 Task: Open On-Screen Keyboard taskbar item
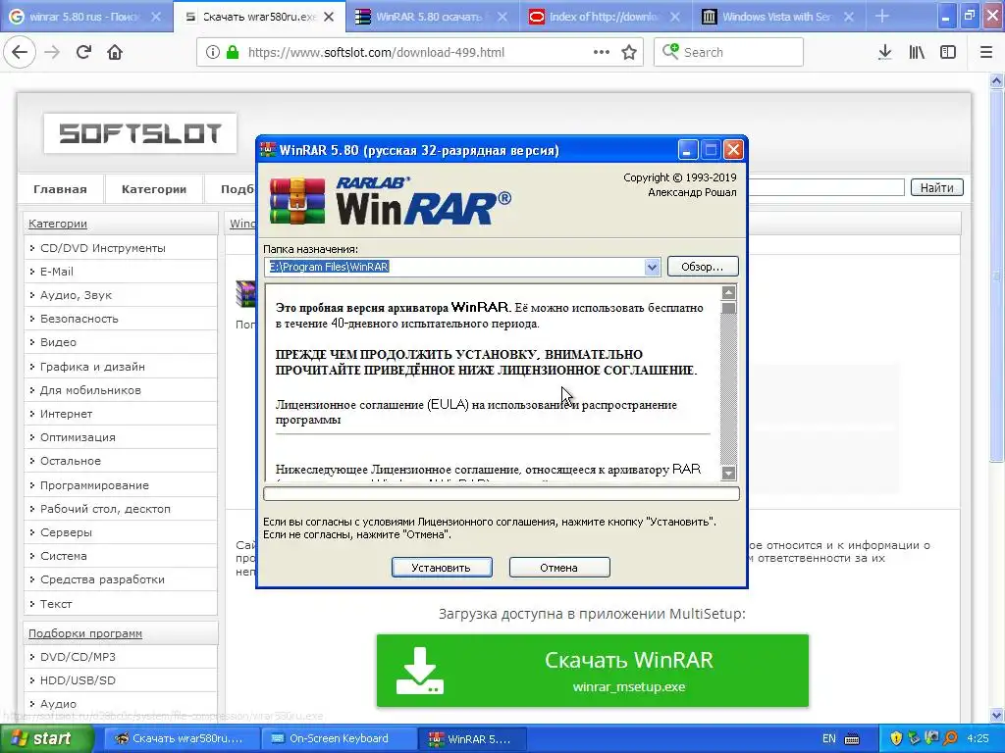click(339, 738)
